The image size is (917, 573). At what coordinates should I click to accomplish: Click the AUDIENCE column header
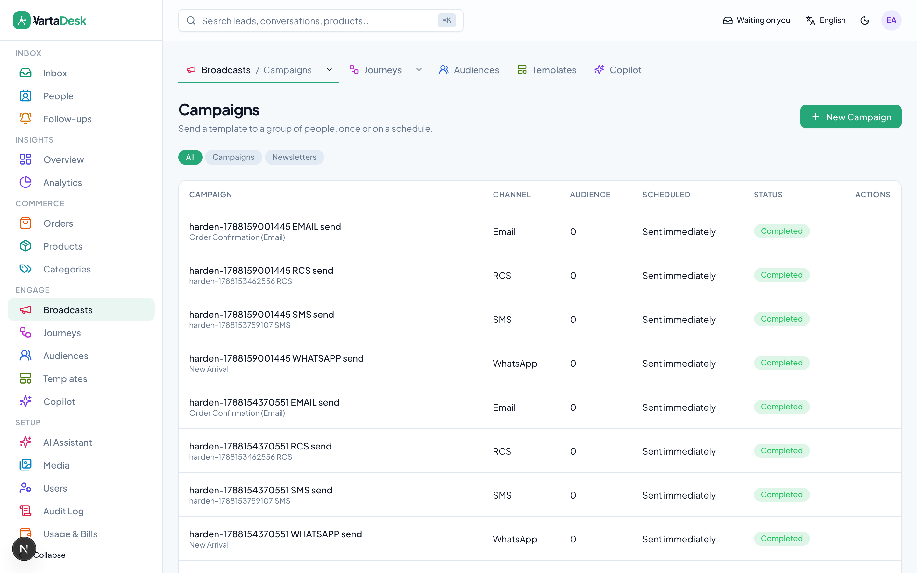(590, 195)
